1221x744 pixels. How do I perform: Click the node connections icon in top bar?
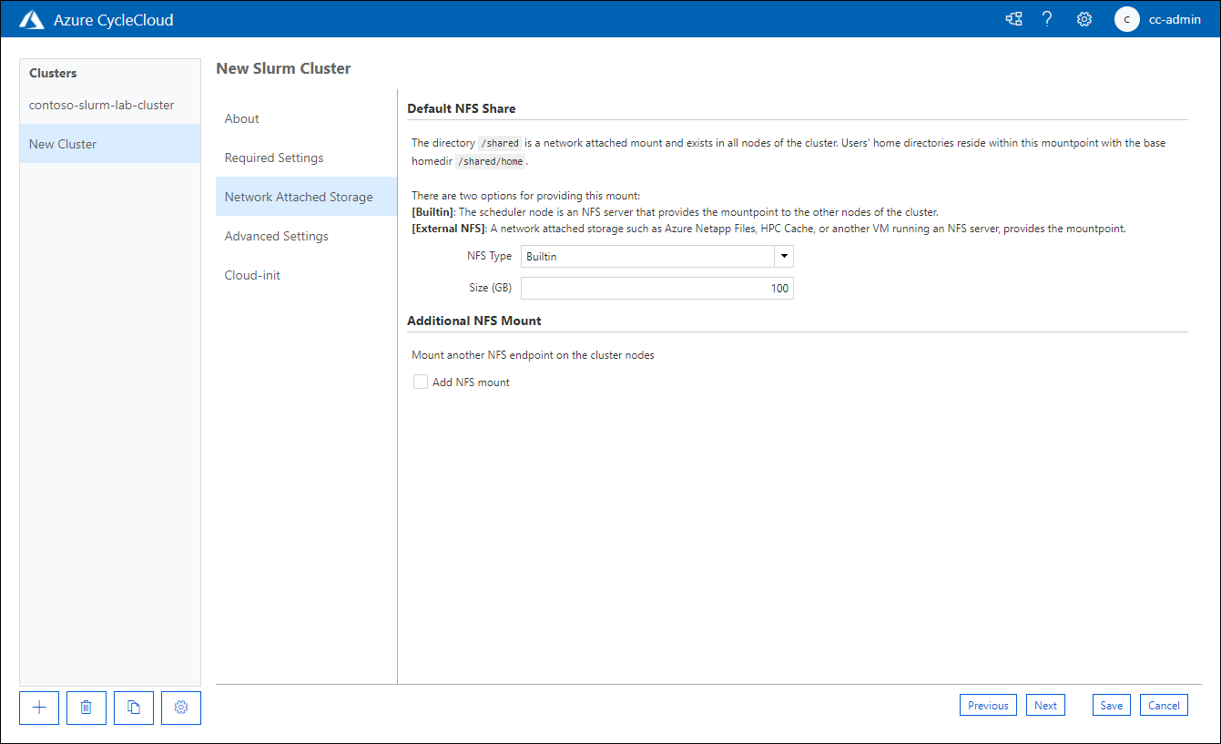click(1013, 18)
